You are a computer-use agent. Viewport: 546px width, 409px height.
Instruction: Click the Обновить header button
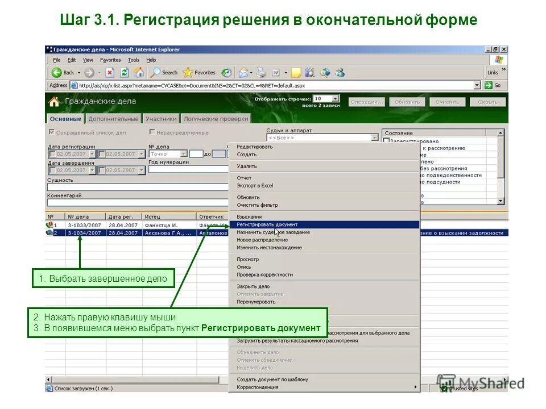click(407, 102)
